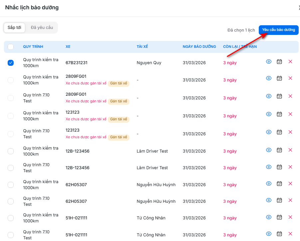Click red X delete icon for 67B231231
The width and height of the screenshot is (300, 241).
(290, 62)
